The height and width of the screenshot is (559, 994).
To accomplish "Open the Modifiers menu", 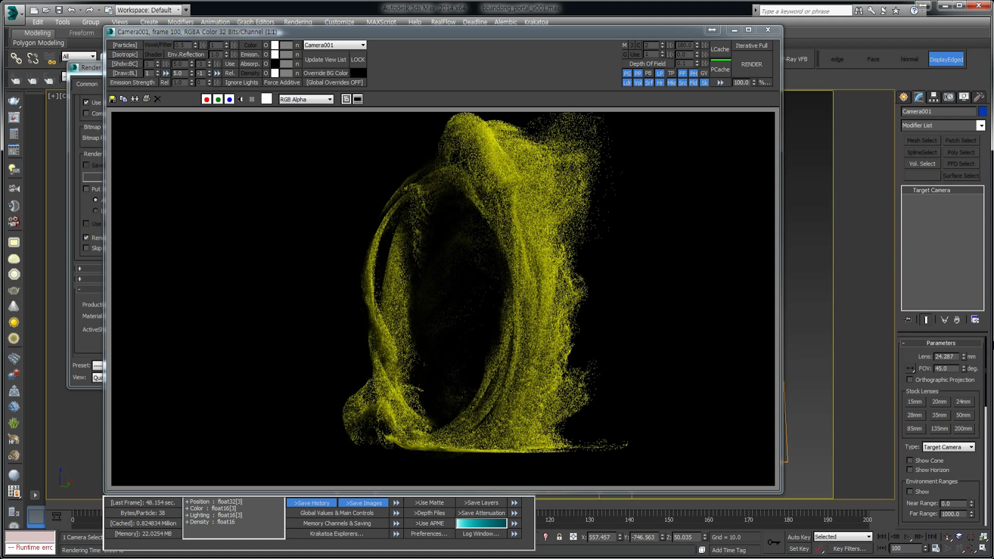I will pyautogui.click(x=181, y=22).
